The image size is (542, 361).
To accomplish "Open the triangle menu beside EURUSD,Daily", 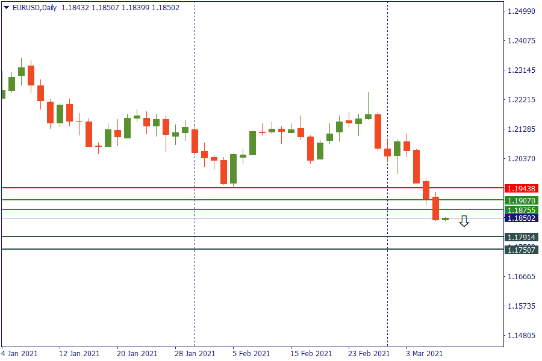I will (6, 8).
